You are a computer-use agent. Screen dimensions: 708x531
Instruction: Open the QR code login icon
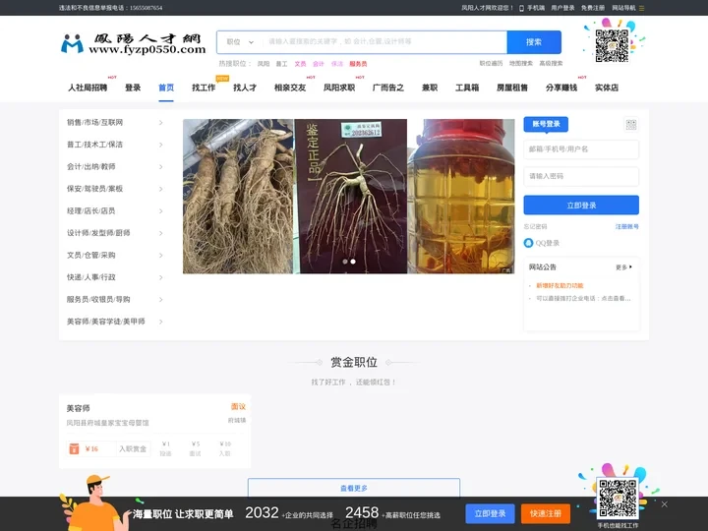click(x=630, y=125)
